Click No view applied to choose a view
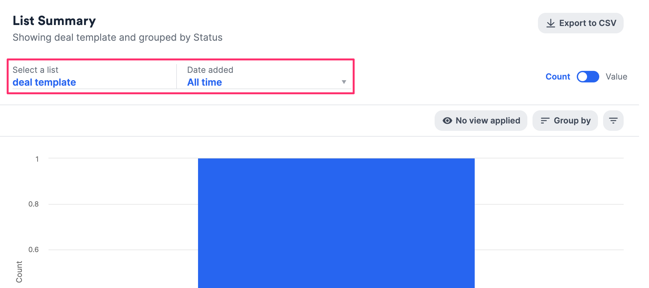The width and height of the screenshot is (649, 288). click(x=480, y=121)
